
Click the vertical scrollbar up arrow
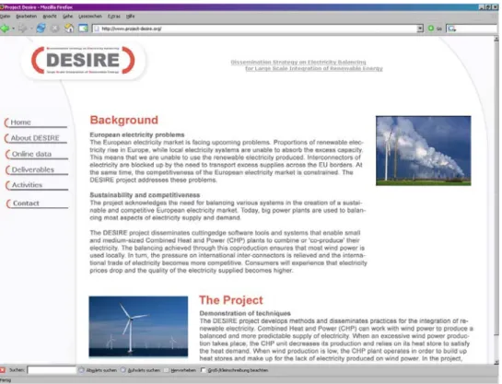click(496, 39)
